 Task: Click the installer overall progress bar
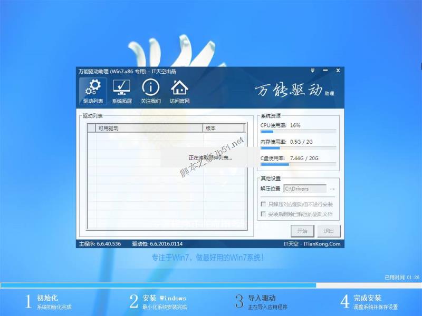[x=211, y=285]
